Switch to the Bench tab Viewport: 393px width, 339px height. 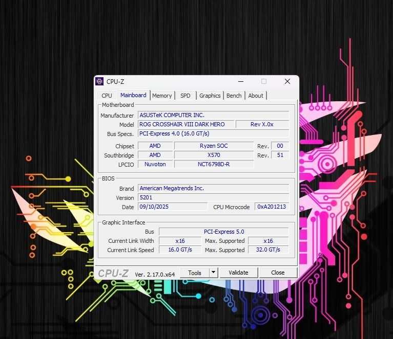(x=234, y=96)
